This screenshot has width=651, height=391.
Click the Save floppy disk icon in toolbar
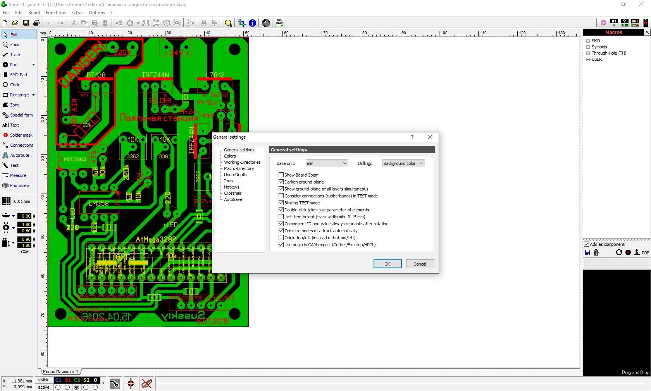26,23
